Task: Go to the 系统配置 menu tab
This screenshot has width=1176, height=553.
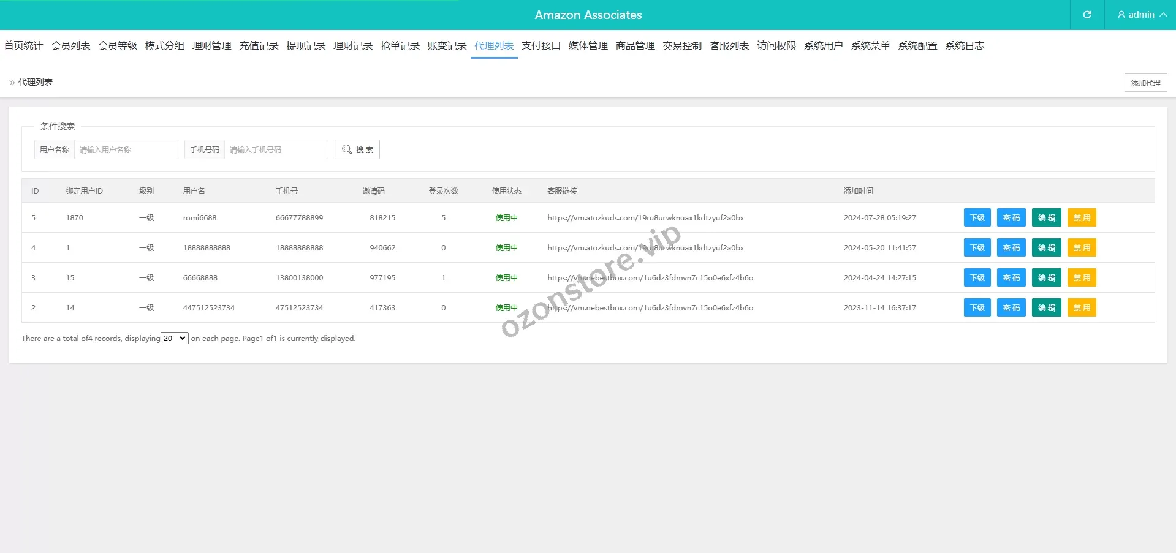Action: [x=917, y=46]
